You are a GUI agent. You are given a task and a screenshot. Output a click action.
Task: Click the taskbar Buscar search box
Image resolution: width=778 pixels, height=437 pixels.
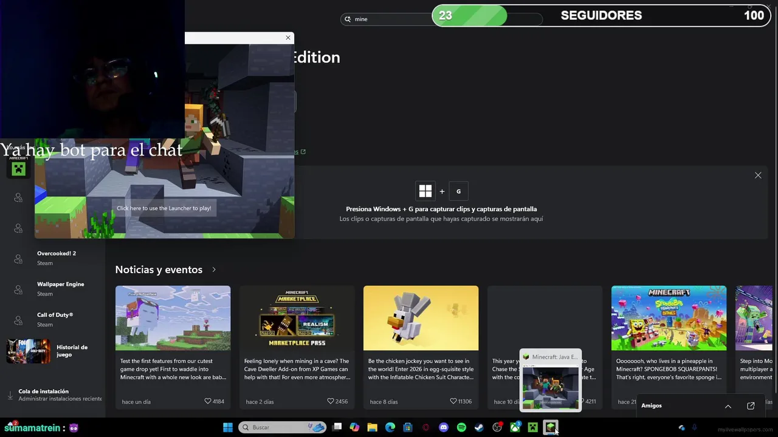coord(283,427)
